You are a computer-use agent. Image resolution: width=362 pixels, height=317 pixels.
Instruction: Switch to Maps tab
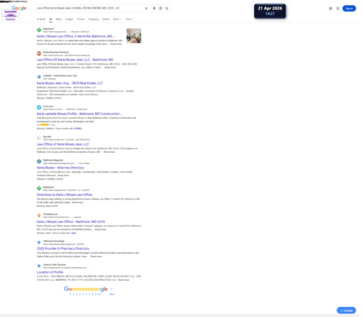pos(59,19)
